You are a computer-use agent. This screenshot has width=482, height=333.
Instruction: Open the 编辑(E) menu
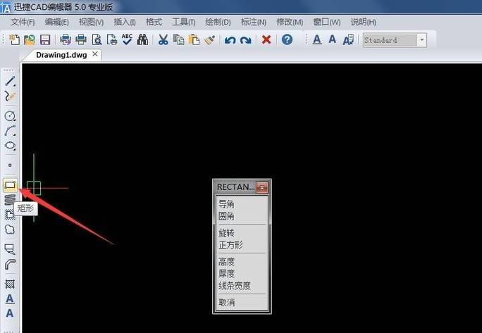tap(56, 22)
